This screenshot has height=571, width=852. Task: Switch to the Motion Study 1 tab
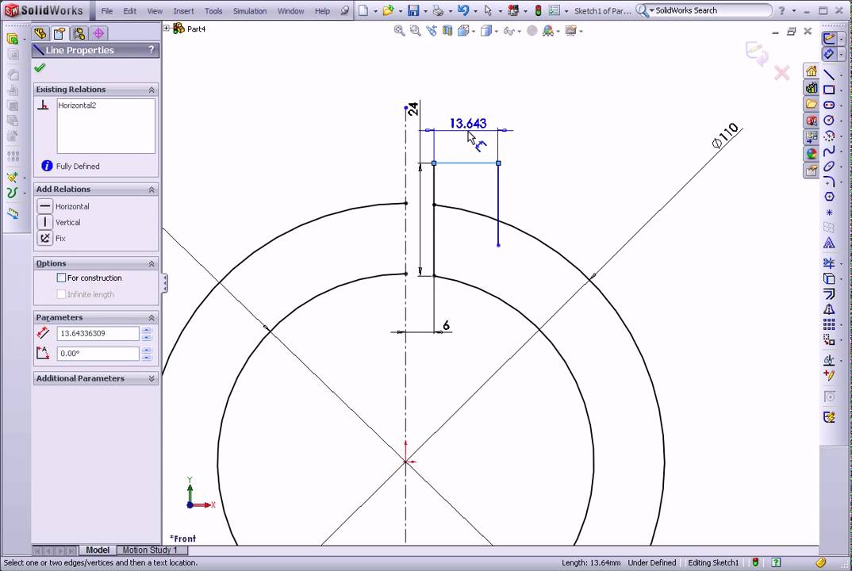(152, 550)
